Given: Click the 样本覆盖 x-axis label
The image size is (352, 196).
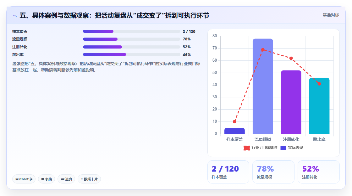Looking at the screenshot, I should click(x=234, y=139).
